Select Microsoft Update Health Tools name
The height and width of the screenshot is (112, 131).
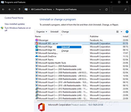[x=52, y=63]
